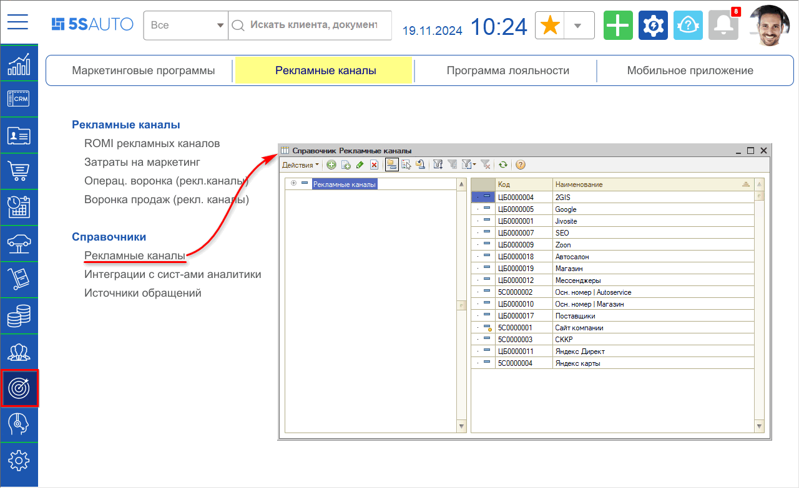Open the warehouse hand truck sidebar section
The image size is (799, 488).
point(19,279)
